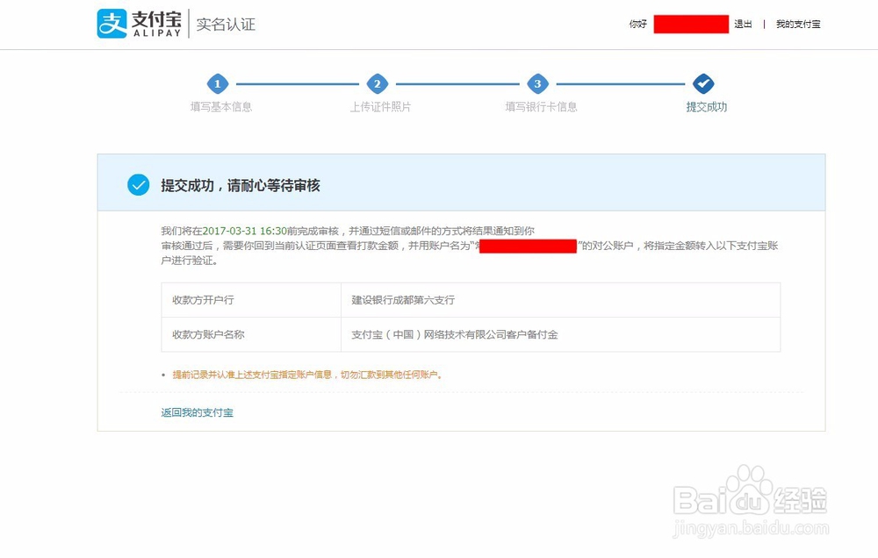This screenshot has width=878, height=558.
Task: Click step 2 diamond icon 上传证件照片
Action: click(378, 84)
